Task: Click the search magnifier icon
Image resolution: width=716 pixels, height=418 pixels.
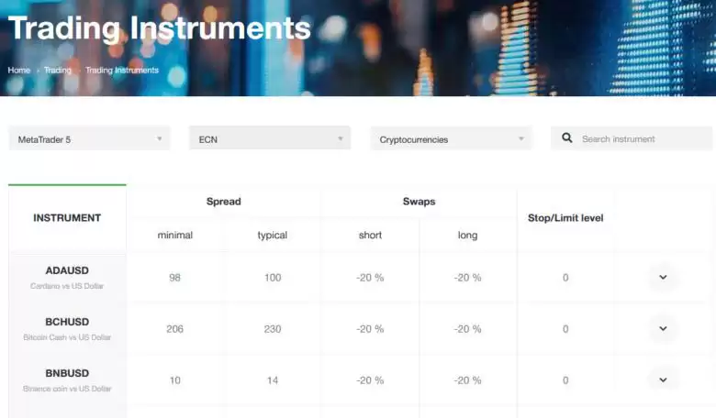Action: (566, 138)
